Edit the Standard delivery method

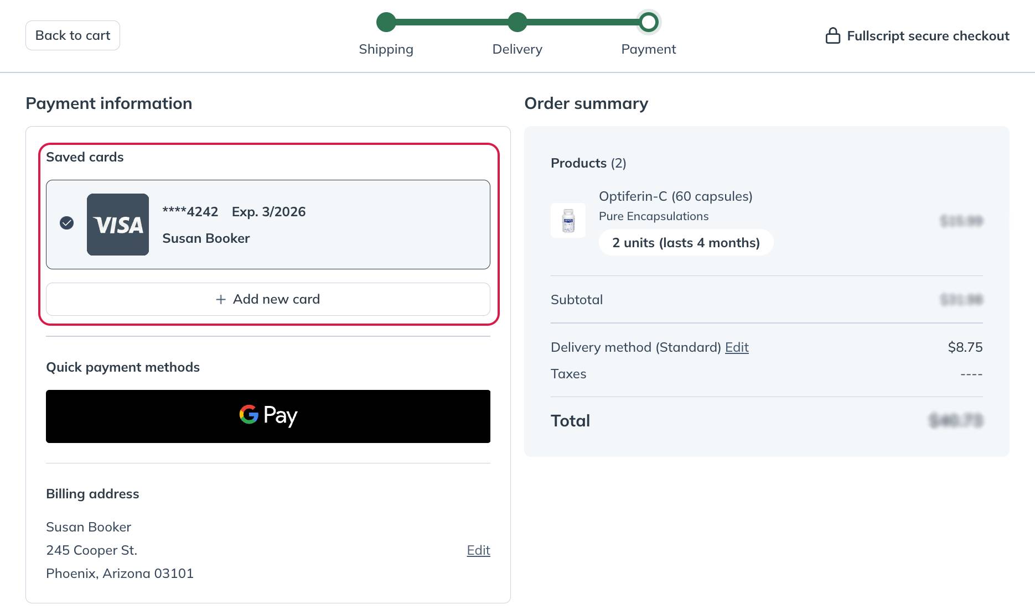click(737, 347)
